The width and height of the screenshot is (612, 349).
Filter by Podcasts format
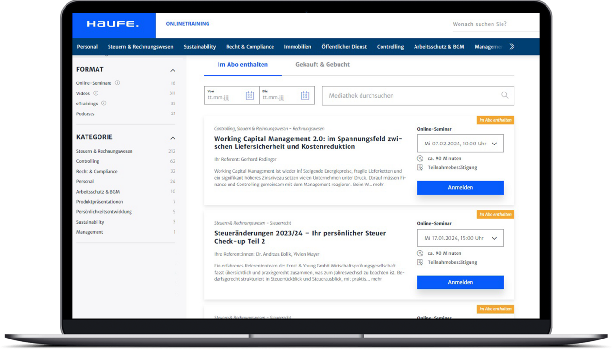point(85,114)
